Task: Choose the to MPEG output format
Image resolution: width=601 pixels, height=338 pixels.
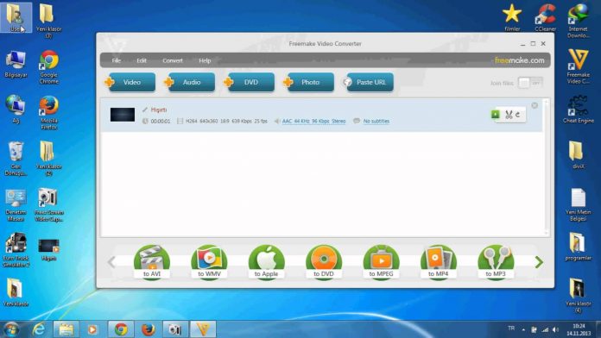Action: [381, 262]
